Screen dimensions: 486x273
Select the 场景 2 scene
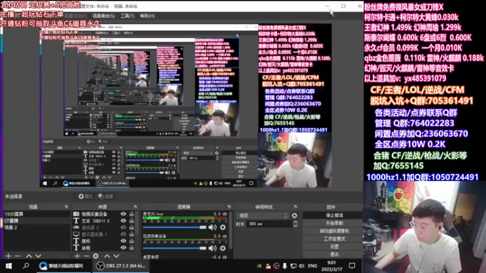click(x=36, y=227)
